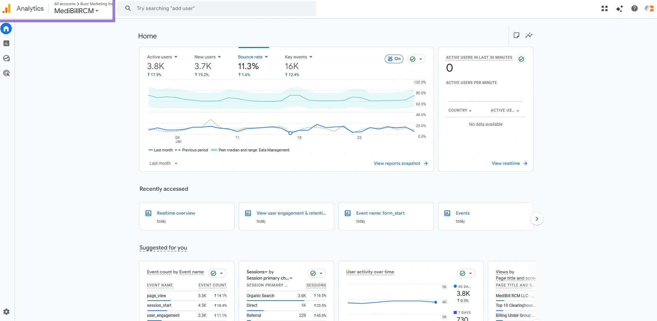Click the Insights sparkline icon

[529, 35]
